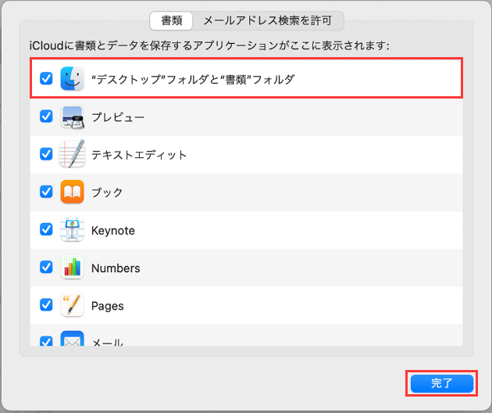Screen dimensions: 492x413
Task: Toggle the プレビュー checkbox
Action: [x=46, y=117]
